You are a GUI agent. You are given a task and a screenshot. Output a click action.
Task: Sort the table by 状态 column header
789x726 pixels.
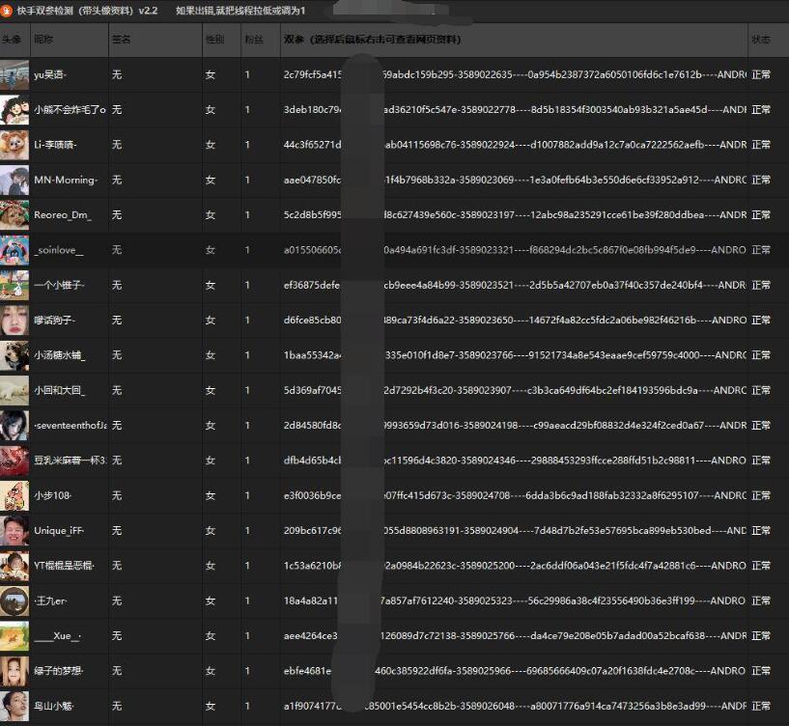[761, 40]
